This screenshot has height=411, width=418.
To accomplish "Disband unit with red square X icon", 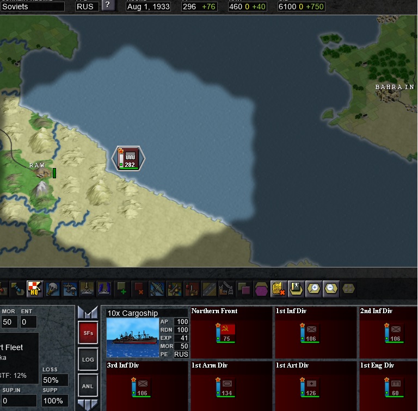I will pyautogui.click(x=139, y=289).
